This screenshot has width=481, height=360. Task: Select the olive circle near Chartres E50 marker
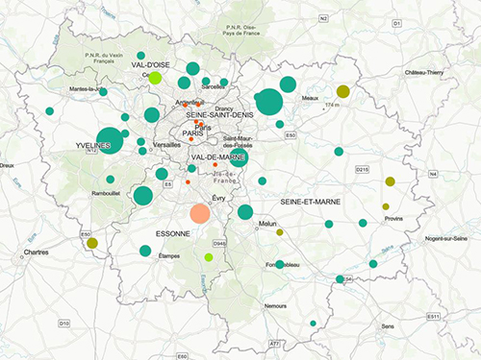click(x=92, y=243)
